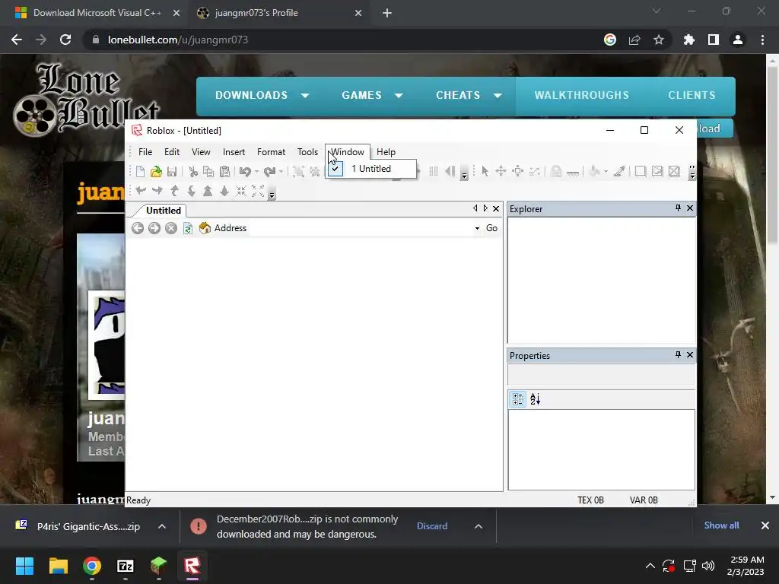The width and height of the screenshot is (779, 584).
Task: Click Show all downloads link
Action: point(721,525)
